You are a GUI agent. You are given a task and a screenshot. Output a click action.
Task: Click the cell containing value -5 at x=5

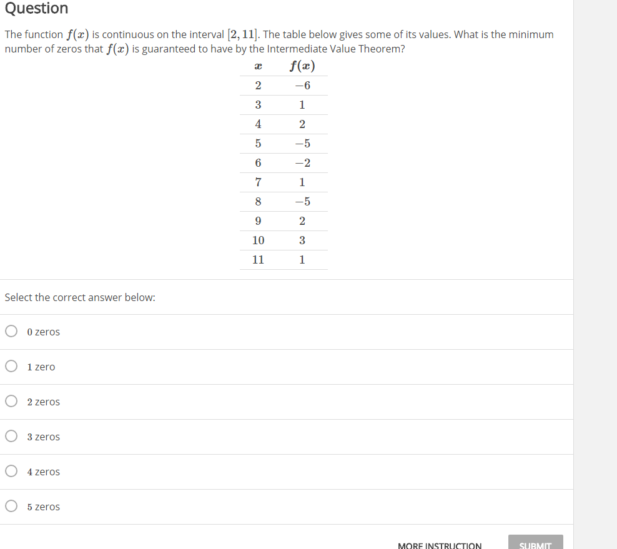302,143
